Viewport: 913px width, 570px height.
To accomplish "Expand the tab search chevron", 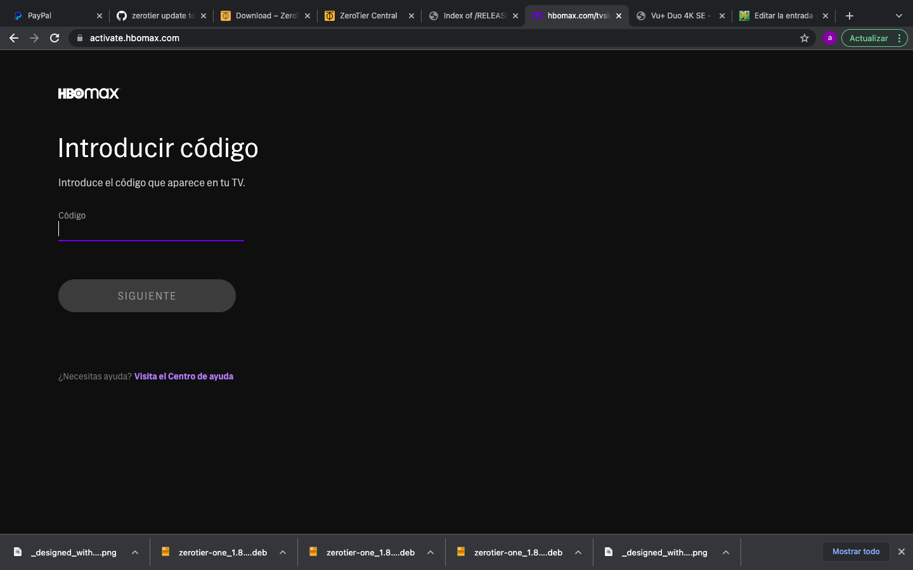I will pos(898,16).
